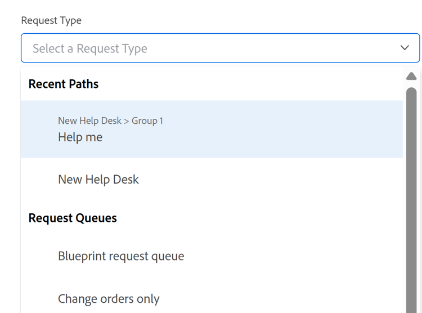Pick the Blueprint request queue option
Viewport: 422px width, 313px height.
pos(121,256)
